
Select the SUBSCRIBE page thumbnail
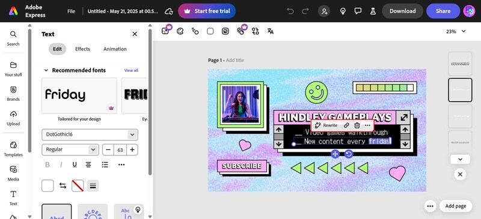point(460,64)
